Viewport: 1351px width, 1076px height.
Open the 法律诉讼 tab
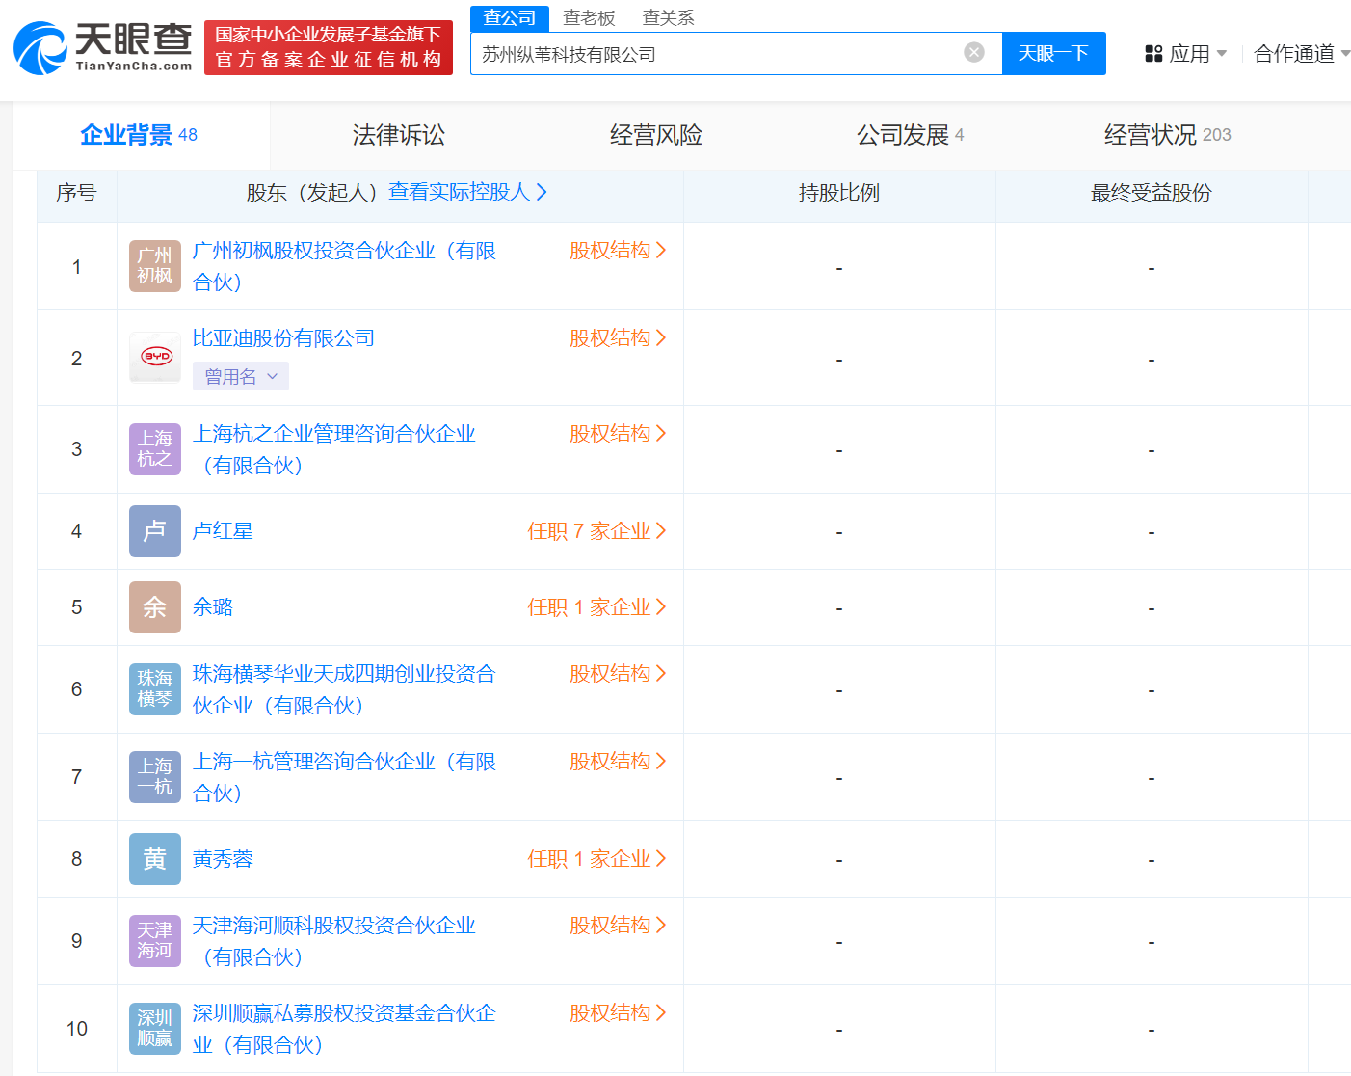[x=399, y=135]
